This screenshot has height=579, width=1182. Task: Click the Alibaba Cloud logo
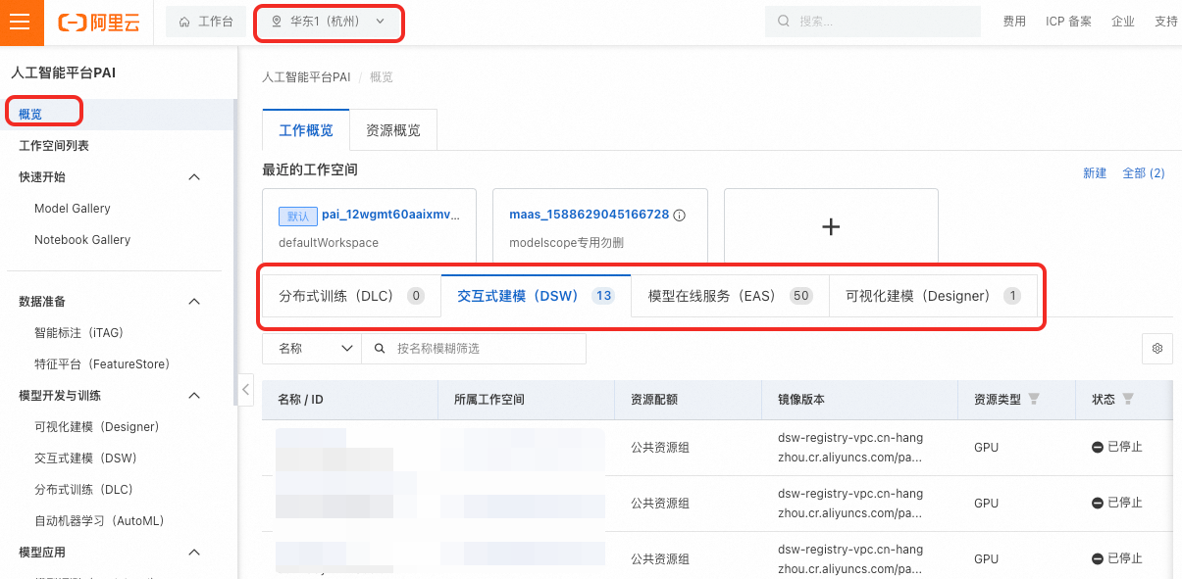click(x=98, y=23)
